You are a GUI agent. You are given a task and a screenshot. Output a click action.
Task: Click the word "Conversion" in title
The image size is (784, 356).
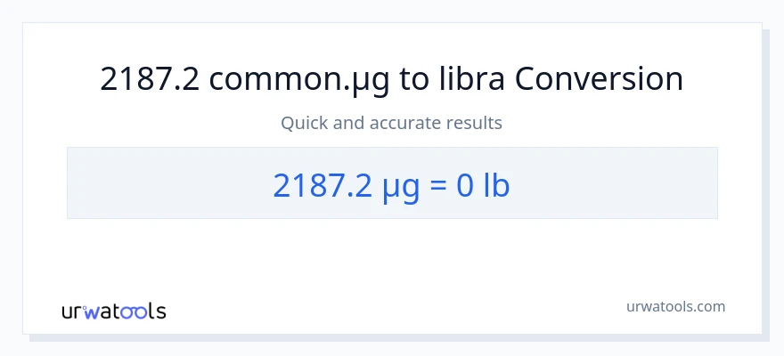click(x=600, y=79)
